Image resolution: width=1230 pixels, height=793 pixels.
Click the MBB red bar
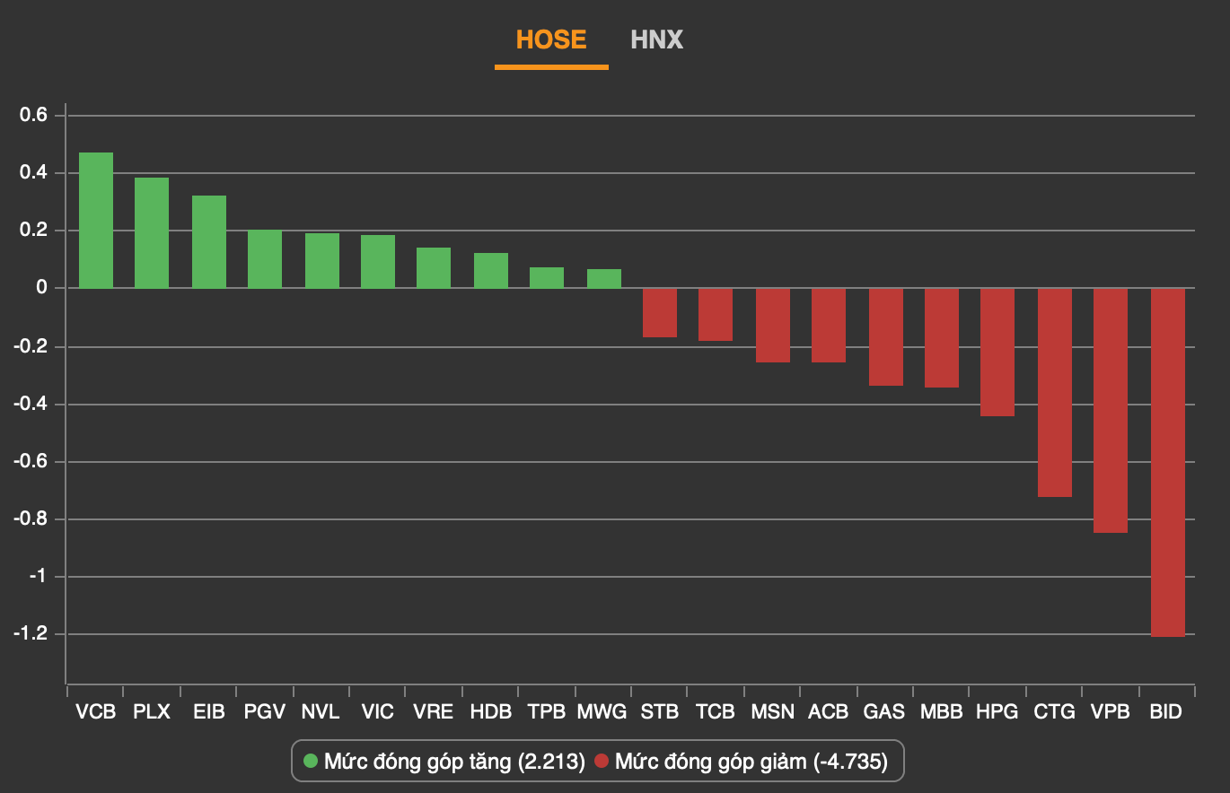941,337
